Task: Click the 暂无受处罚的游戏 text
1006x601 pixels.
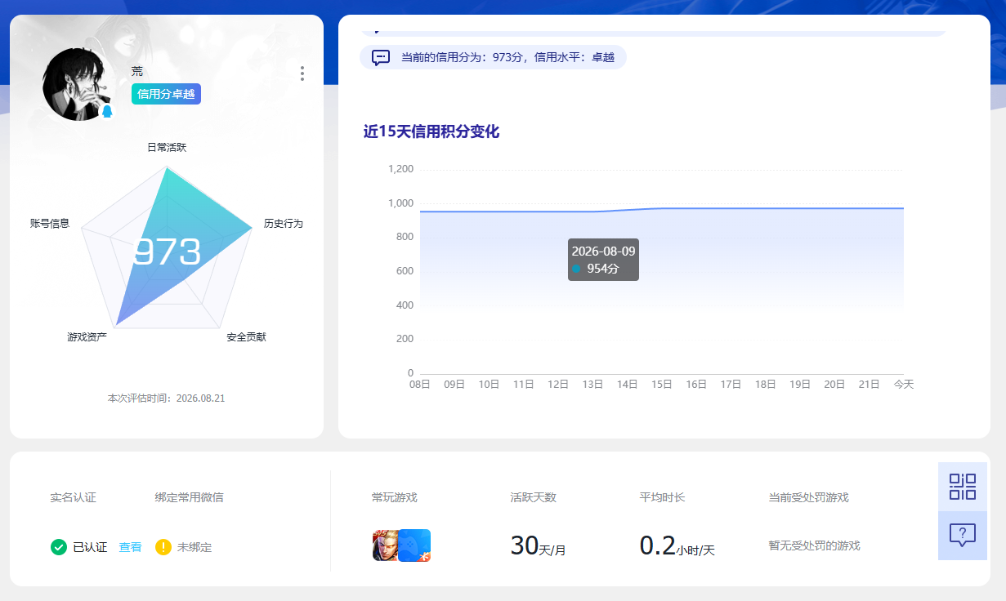Action: (814, 545)
